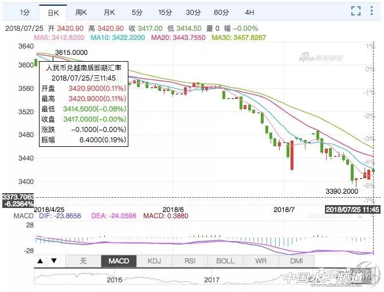Click the overview timeline near 2017
Viewport: 384px width, 292px height.
click(211, 280)
